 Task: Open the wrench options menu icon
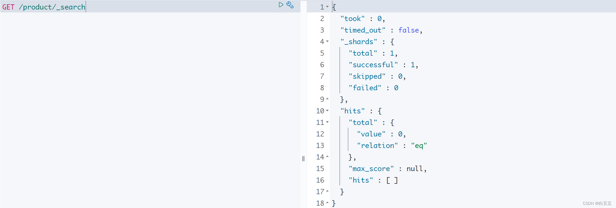coord(290,5)
